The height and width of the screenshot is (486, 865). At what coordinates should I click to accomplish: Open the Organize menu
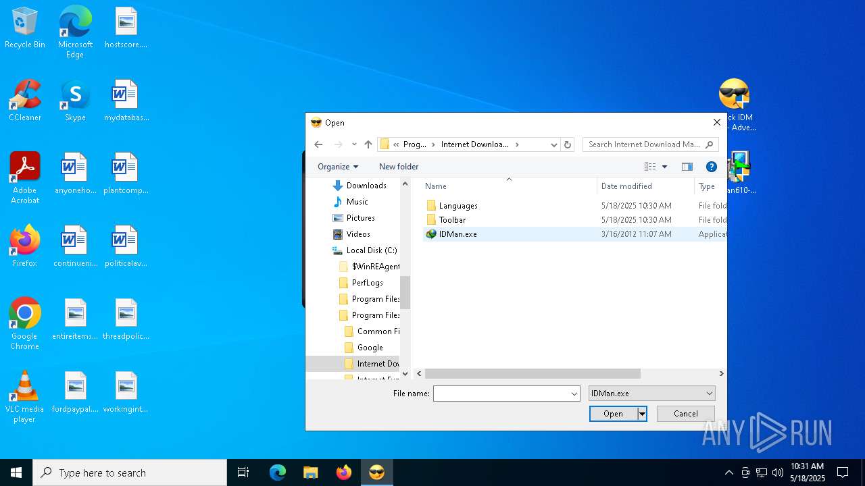338,167
